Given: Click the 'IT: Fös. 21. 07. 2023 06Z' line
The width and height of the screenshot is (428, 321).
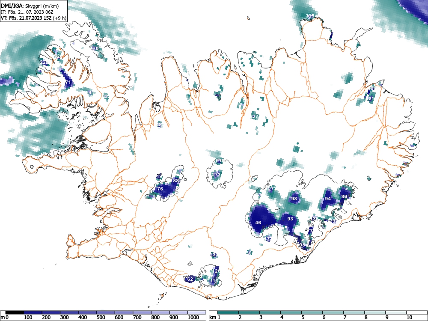Looking at the screenshot, I should point(27,12).
